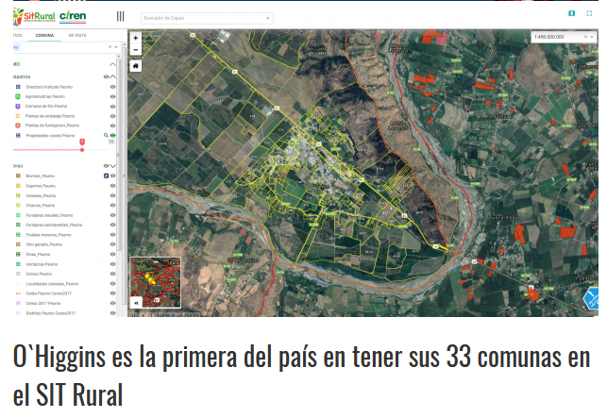Clear the scale box with its X
This screenshot has height=418, width=607.
point(585,37)
